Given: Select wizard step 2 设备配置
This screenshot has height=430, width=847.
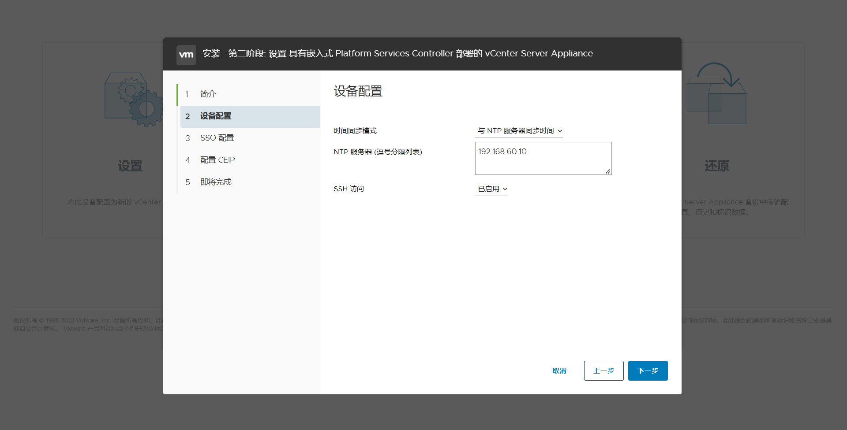Looking at the screenshot, I should click(x=250, y=116).
